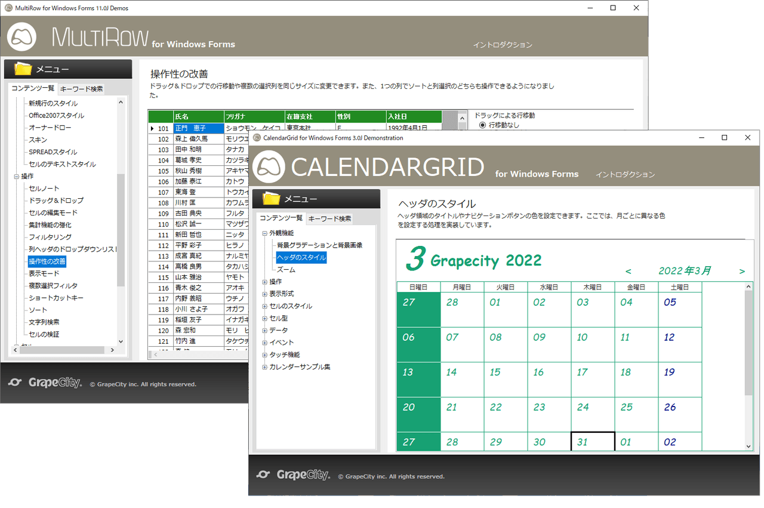The width and height of the screenshot is (764, 508).
Task: Switch to コンテンツ一覧 tab in MultiRow
Action: point(33,88)
